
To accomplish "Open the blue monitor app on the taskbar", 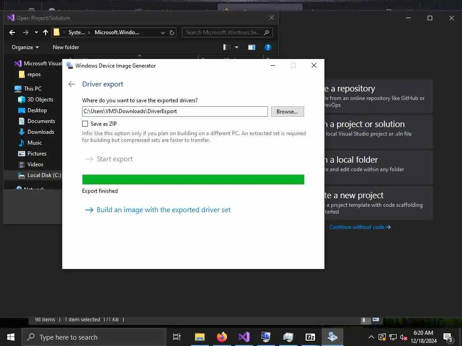I will pyautogui.click(x=266, y=337).
